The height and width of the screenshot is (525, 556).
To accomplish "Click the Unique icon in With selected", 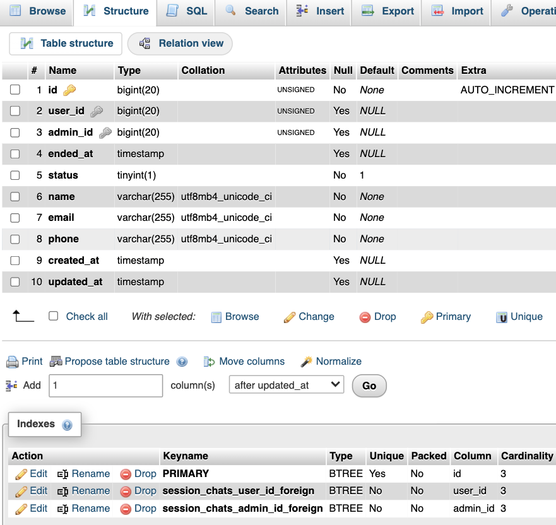I will [502, 317].
